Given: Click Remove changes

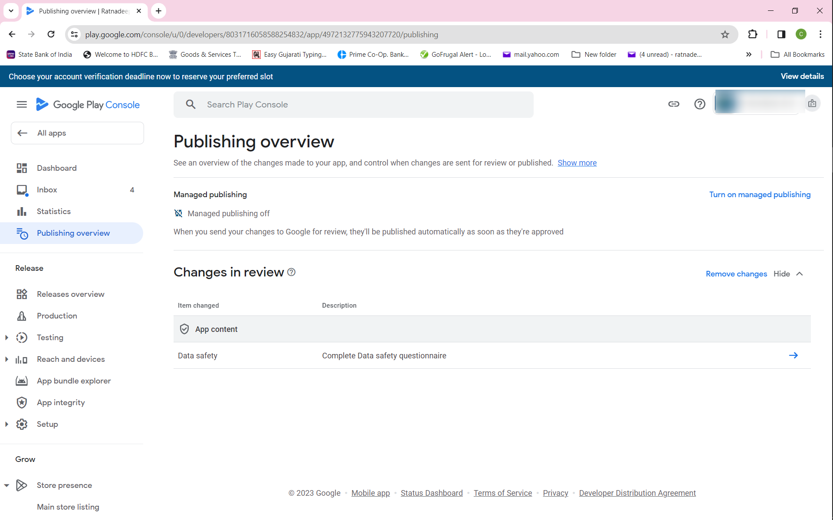Looking at the screenshot, I should tap(736, 274).
